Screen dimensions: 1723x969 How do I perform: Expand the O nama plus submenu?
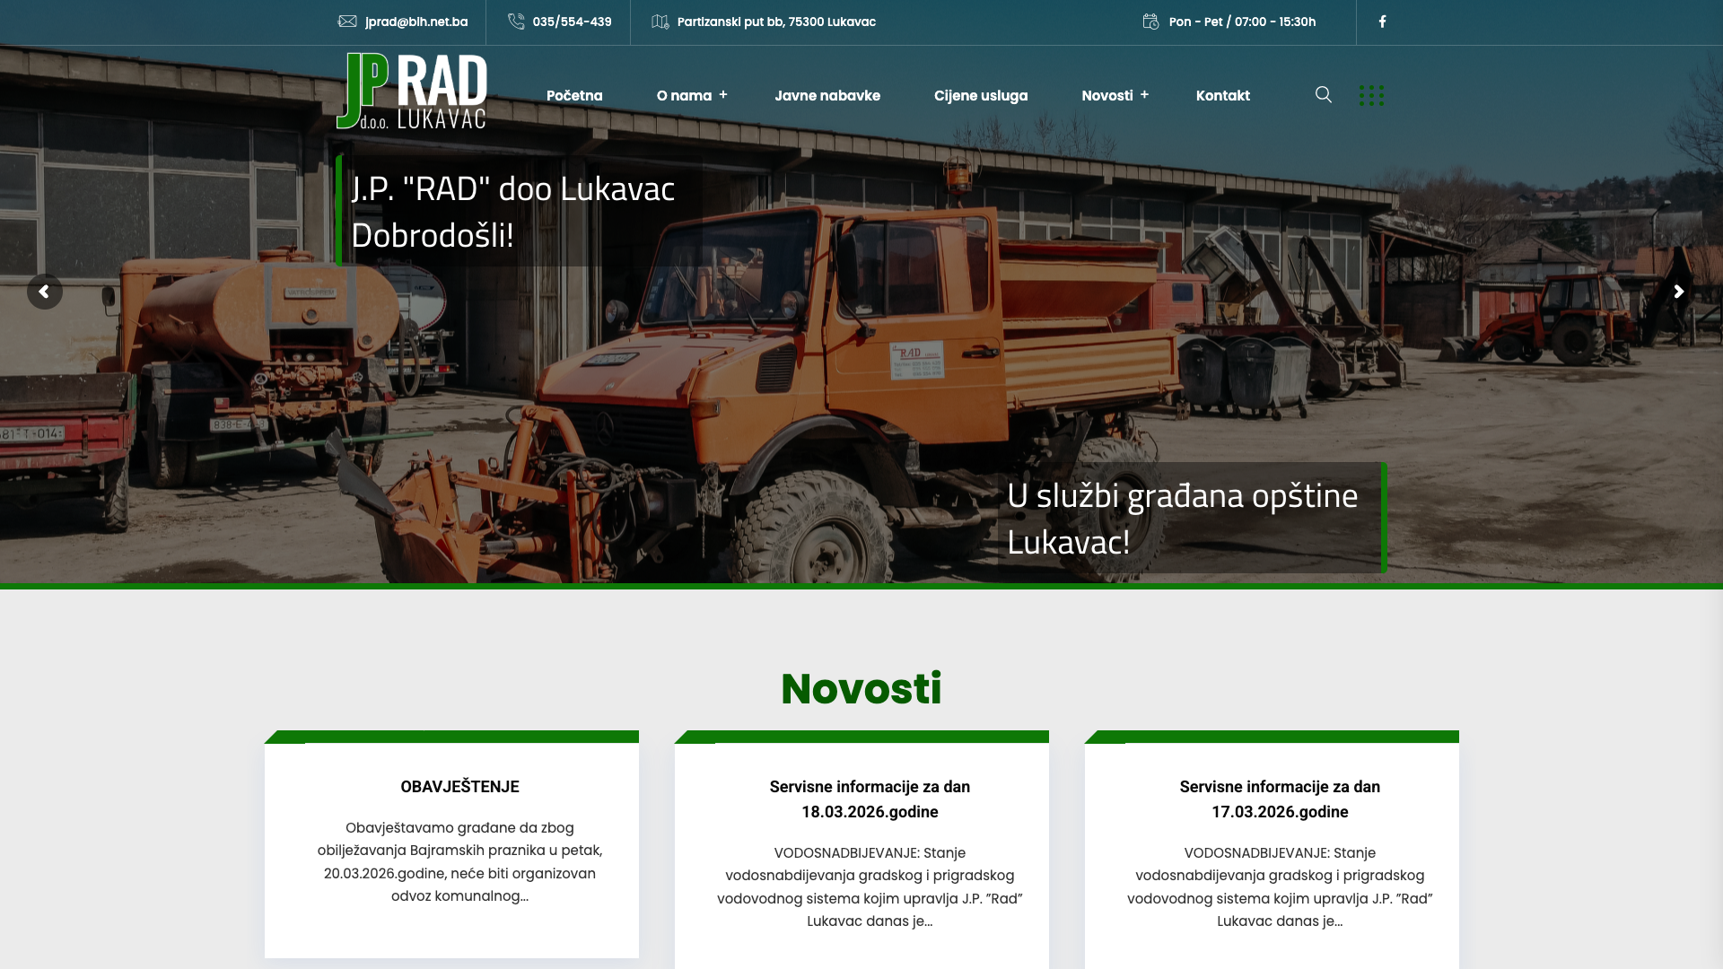723,94
